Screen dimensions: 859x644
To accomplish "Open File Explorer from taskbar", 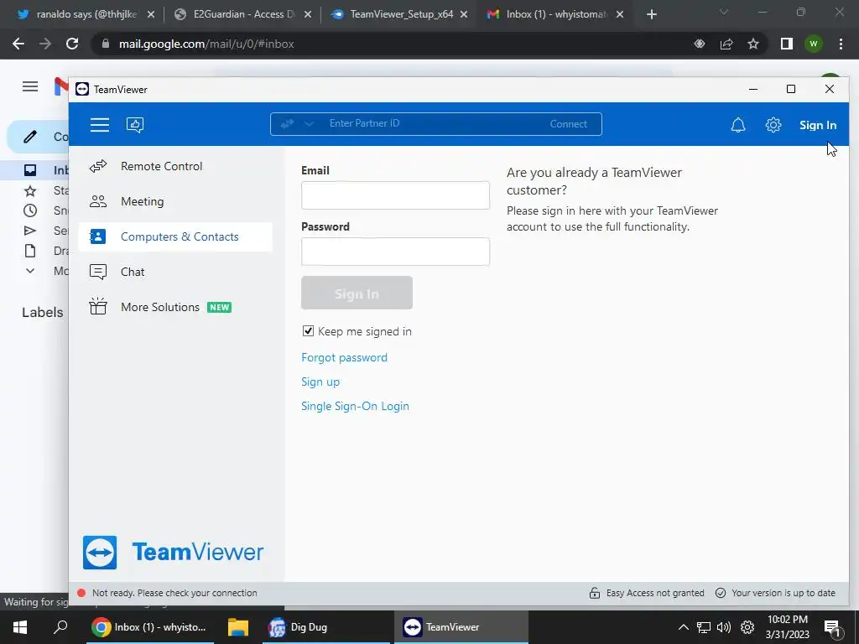I will point(238,627).
